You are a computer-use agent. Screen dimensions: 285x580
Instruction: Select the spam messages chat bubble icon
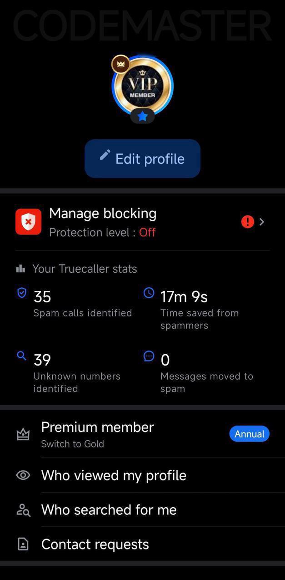coord(149,356)
